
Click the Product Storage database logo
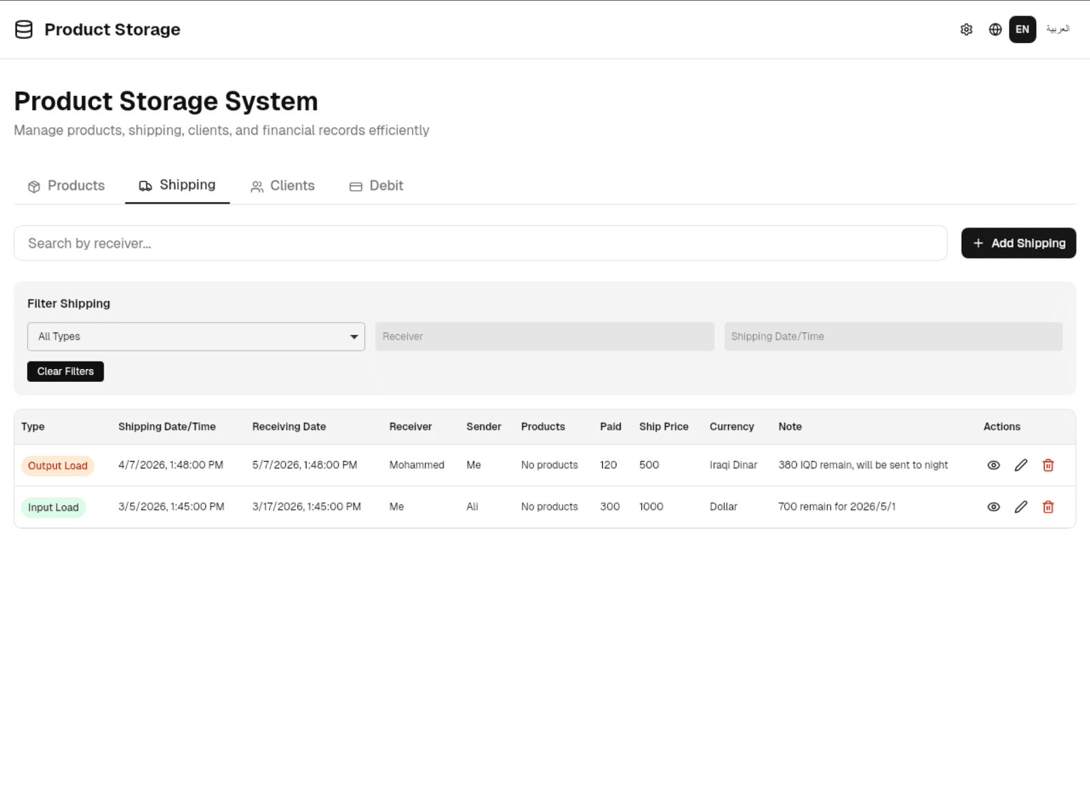coord(24,29)
